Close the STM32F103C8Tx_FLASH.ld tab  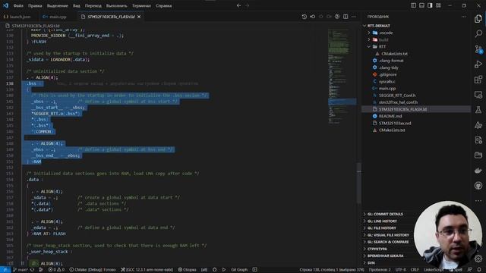139,17
